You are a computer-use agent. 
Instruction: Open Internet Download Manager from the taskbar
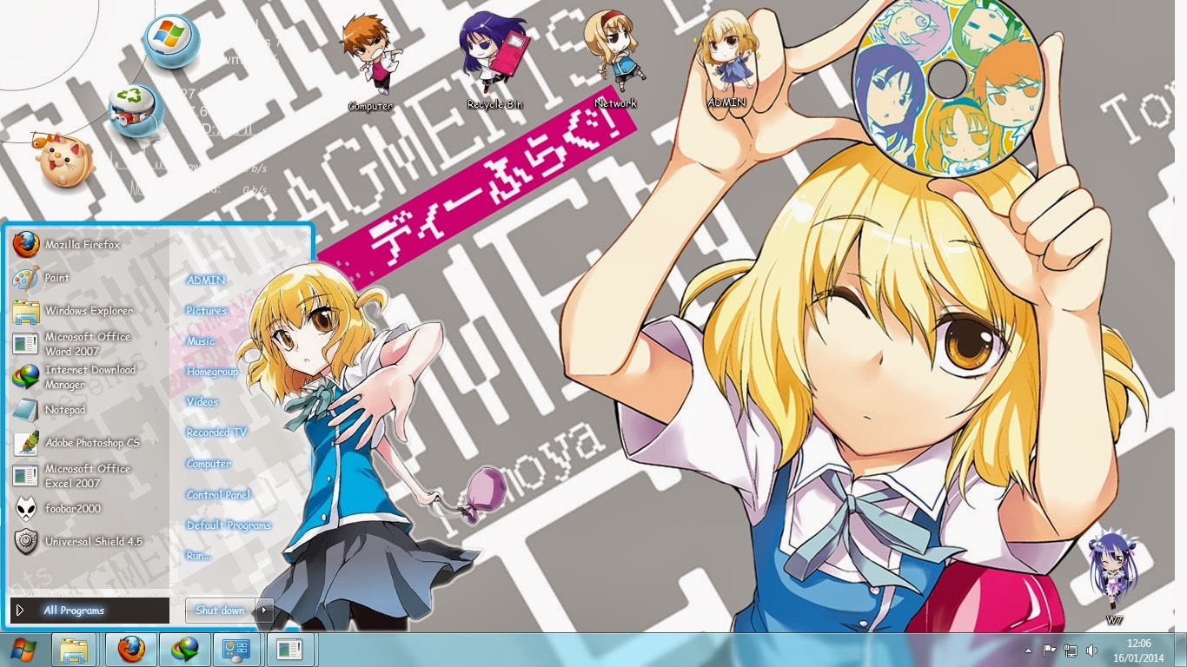click(x=184, y=650)
